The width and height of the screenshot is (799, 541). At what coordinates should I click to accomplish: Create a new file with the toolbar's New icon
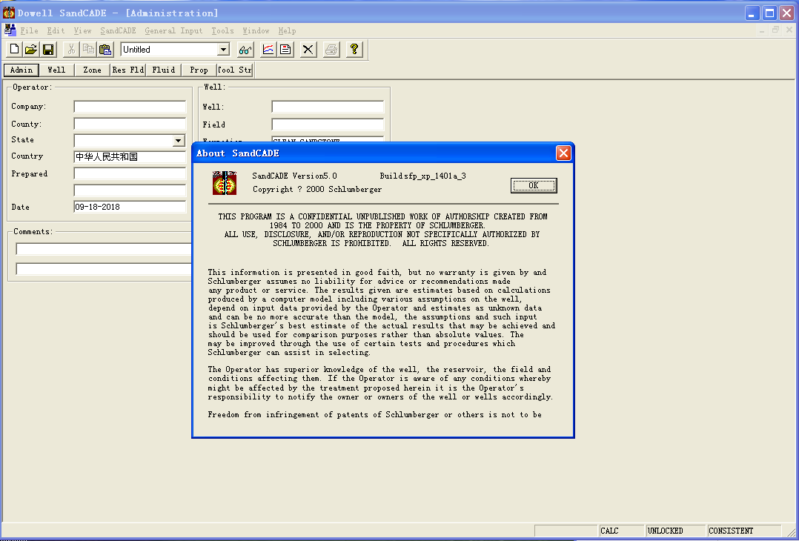[x=14, y=50]
